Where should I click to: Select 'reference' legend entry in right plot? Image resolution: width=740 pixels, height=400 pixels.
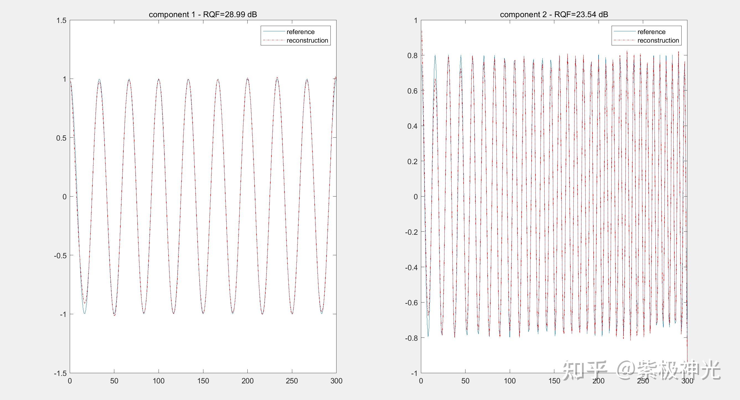(651, 32)
